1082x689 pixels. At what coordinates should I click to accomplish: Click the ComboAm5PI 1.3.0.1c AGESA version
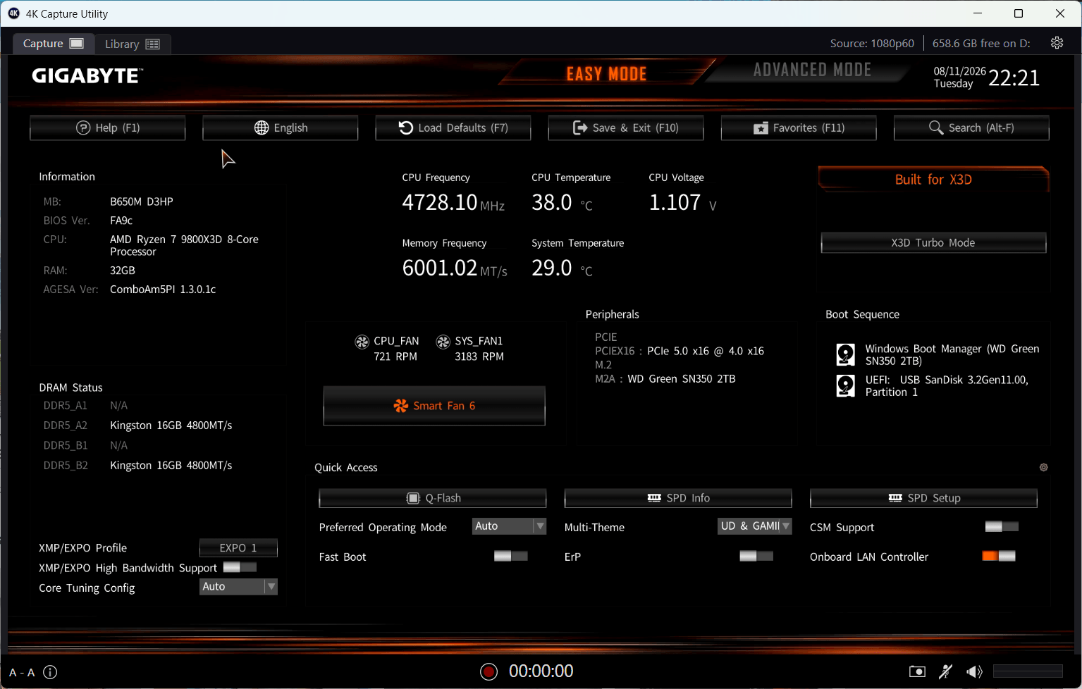163,290
